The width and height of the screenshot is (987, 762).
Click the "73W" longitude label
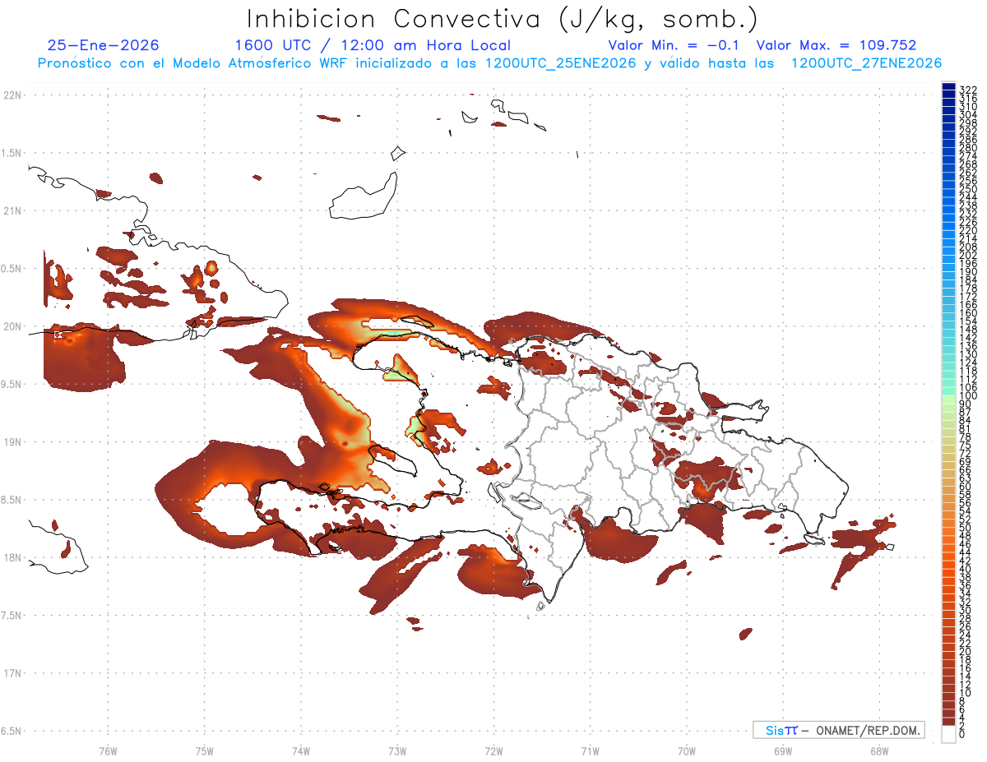point(397,750)
